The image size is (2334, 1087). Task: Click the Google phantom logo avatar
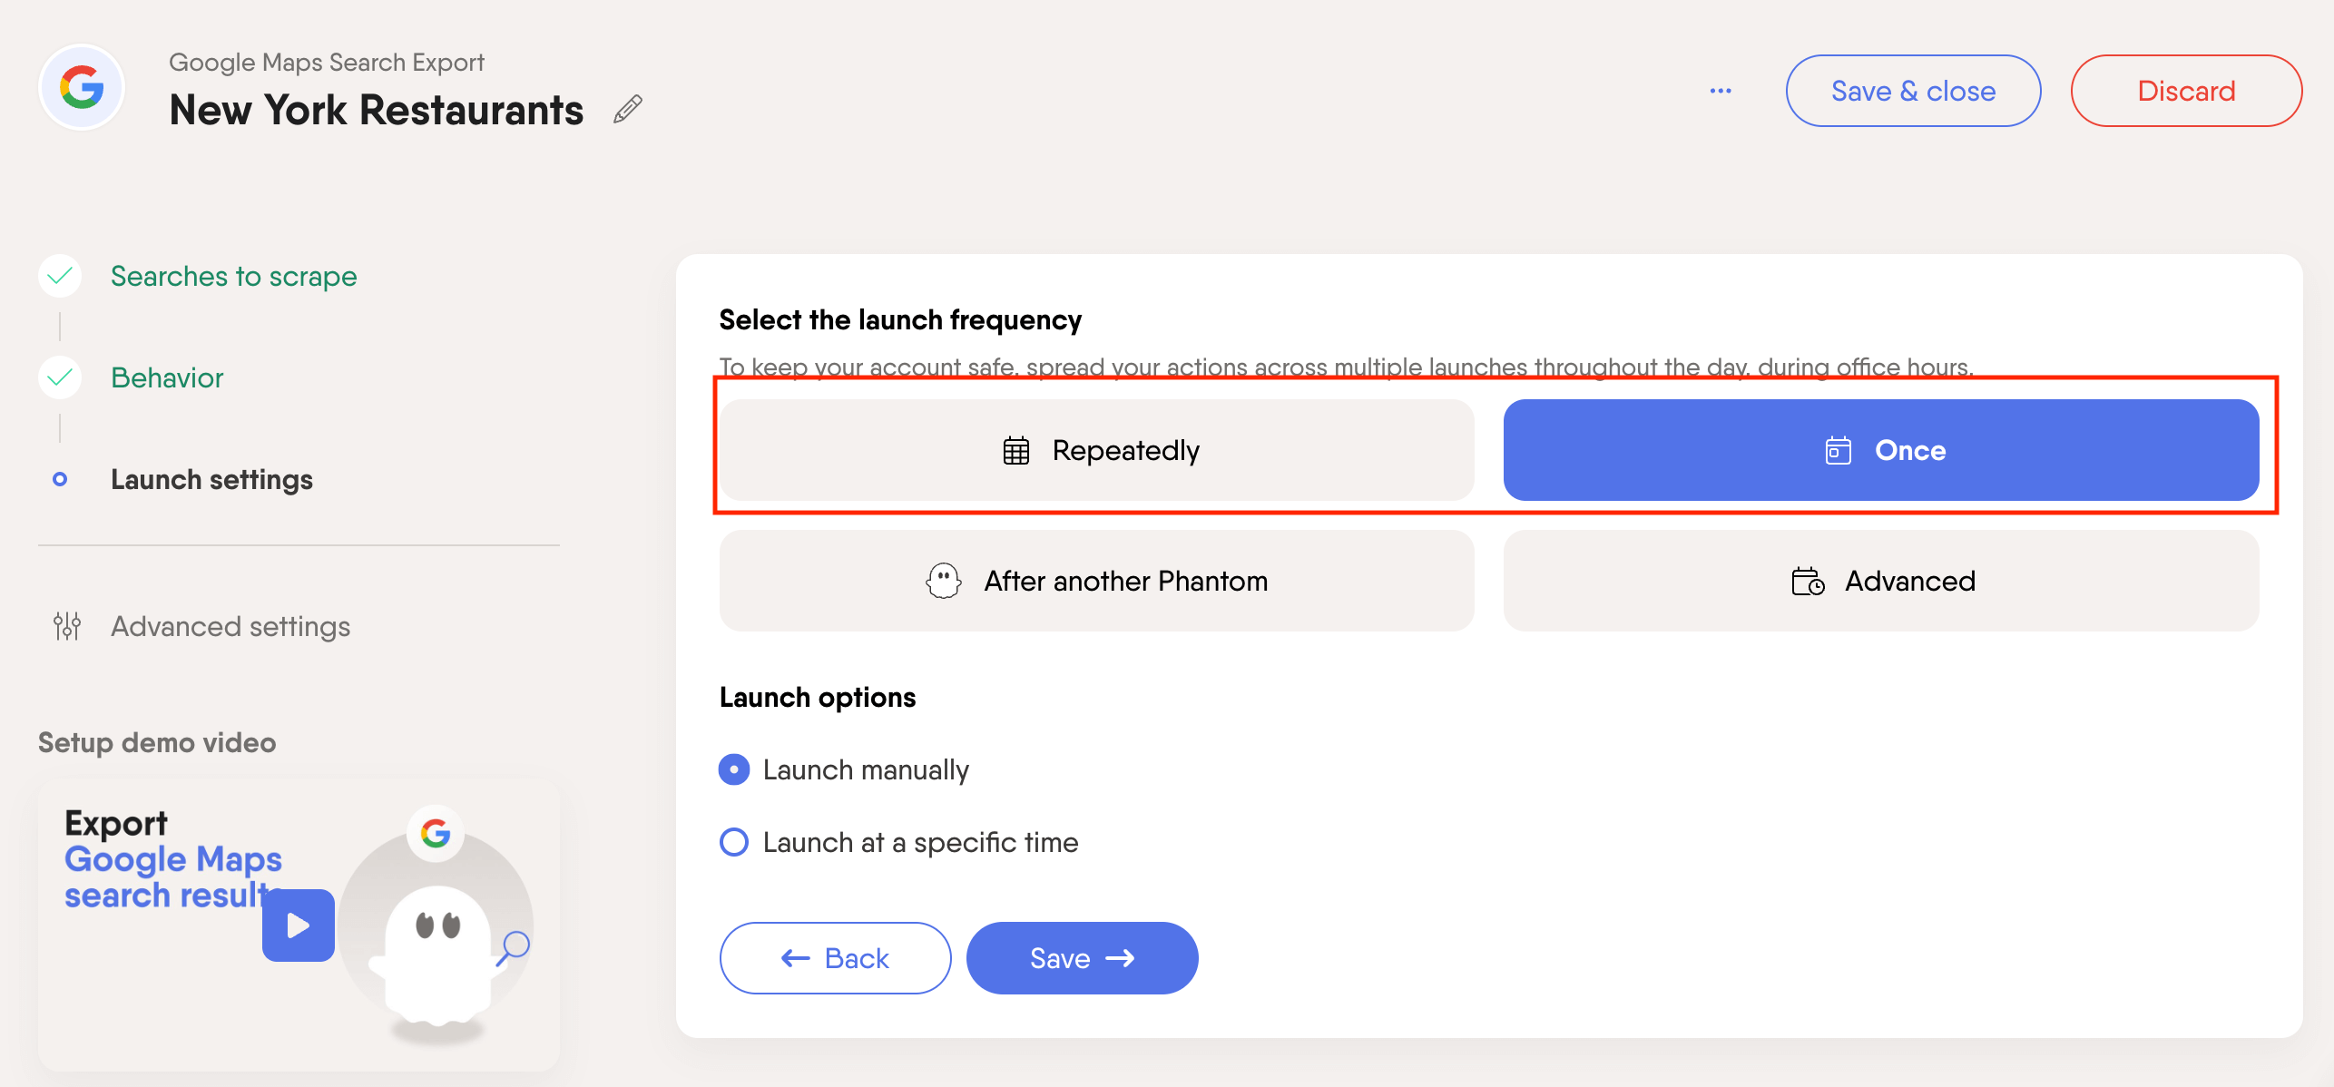pos(80,86)
